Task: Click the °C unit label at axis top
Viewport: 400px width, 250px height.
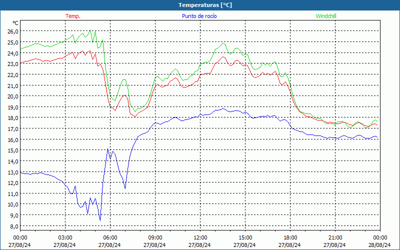Action: point(15,23)
